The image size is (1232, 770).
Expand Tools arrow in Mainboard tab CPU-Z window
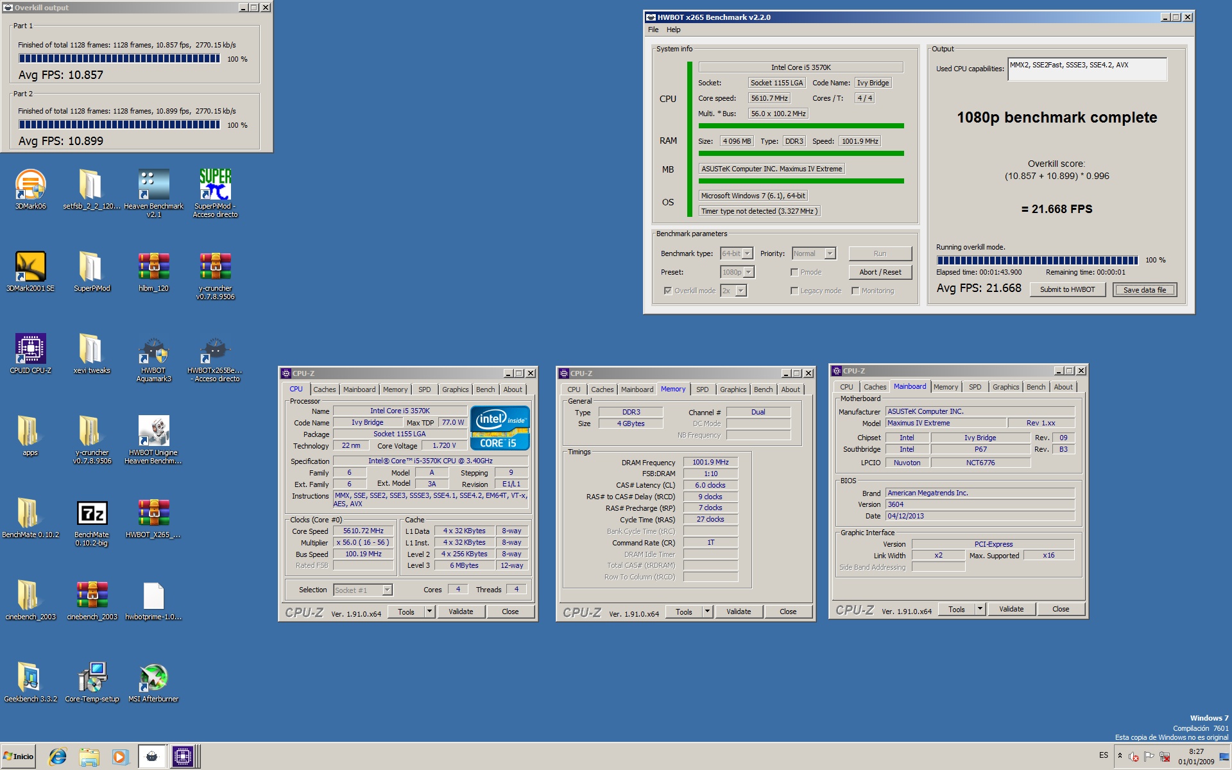[980, 609]
